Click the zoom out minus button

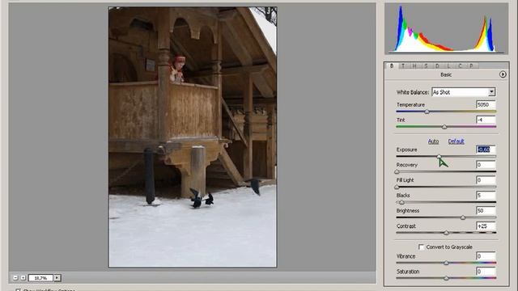click(x=15, y=278)
